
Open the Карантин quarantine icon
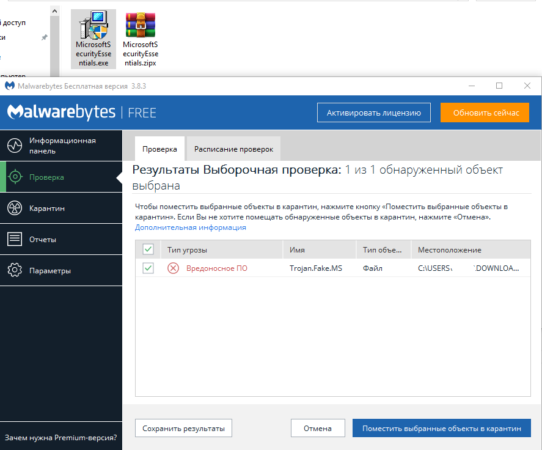click(15, 208)
